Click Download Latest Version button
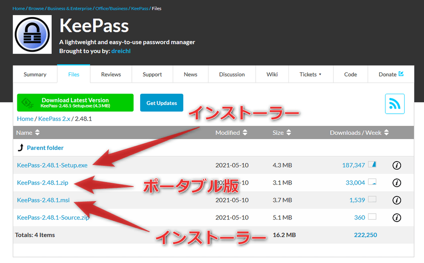The width and height of the screenshot is (424, 263). pyautogui.click(x=75, y=102)
